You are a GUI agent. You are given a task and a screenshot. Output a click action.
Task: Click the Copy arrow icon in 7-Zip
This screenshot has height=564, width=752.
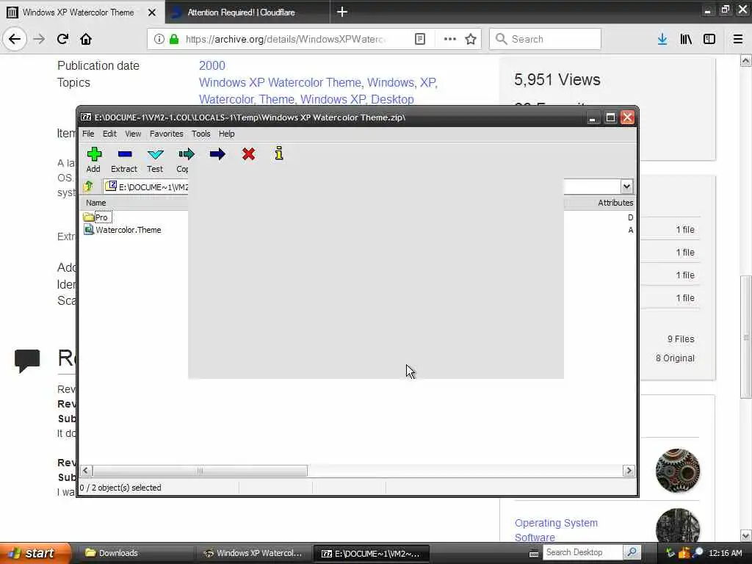click(x=186, y=154)
